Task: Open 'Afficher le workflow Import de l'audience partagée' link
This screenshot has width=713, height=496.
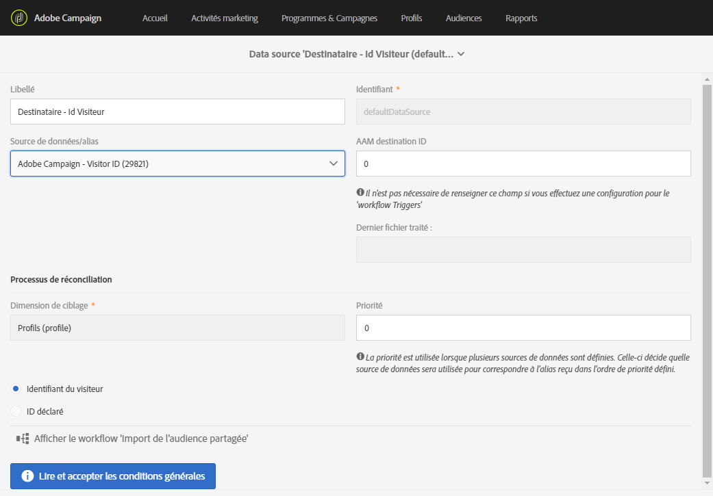Action: coord(140,439)
